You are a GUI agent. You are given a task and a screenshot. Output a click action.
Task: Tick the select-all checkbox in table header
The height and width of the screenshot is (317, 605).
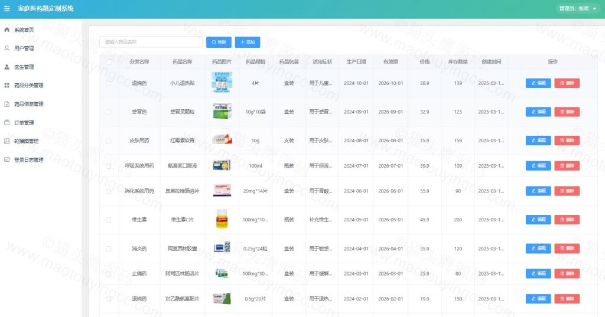click(109, 62)
